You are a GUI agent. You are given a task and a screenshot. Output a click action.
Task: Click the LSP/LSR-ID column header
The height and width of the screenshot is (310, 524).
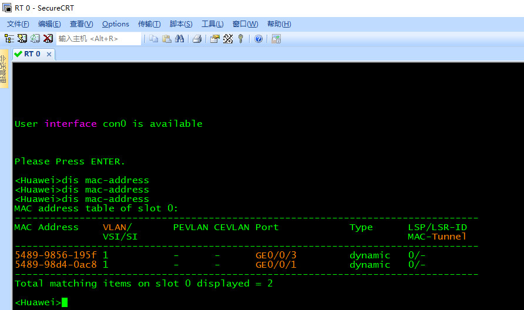pyautogui.click(x=438, y=227)
